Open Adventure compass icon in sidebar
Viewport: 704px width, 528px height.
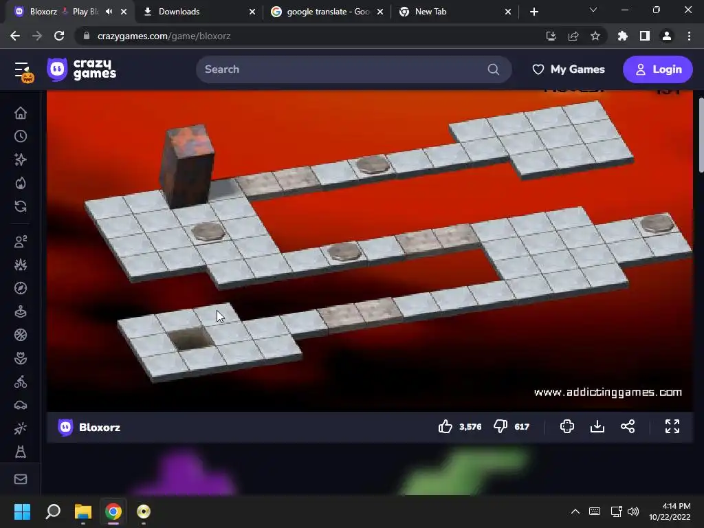(x=20, y=288)
